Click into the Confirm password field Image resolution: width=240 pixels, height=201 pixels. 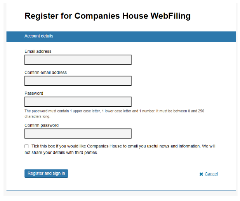coord(78,134)
